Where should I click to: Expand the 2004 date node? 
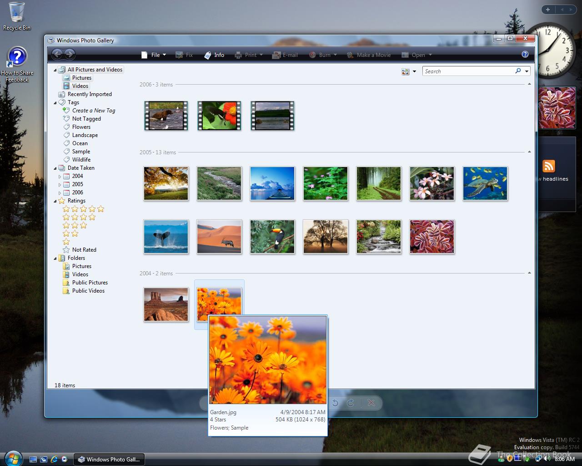60,177
